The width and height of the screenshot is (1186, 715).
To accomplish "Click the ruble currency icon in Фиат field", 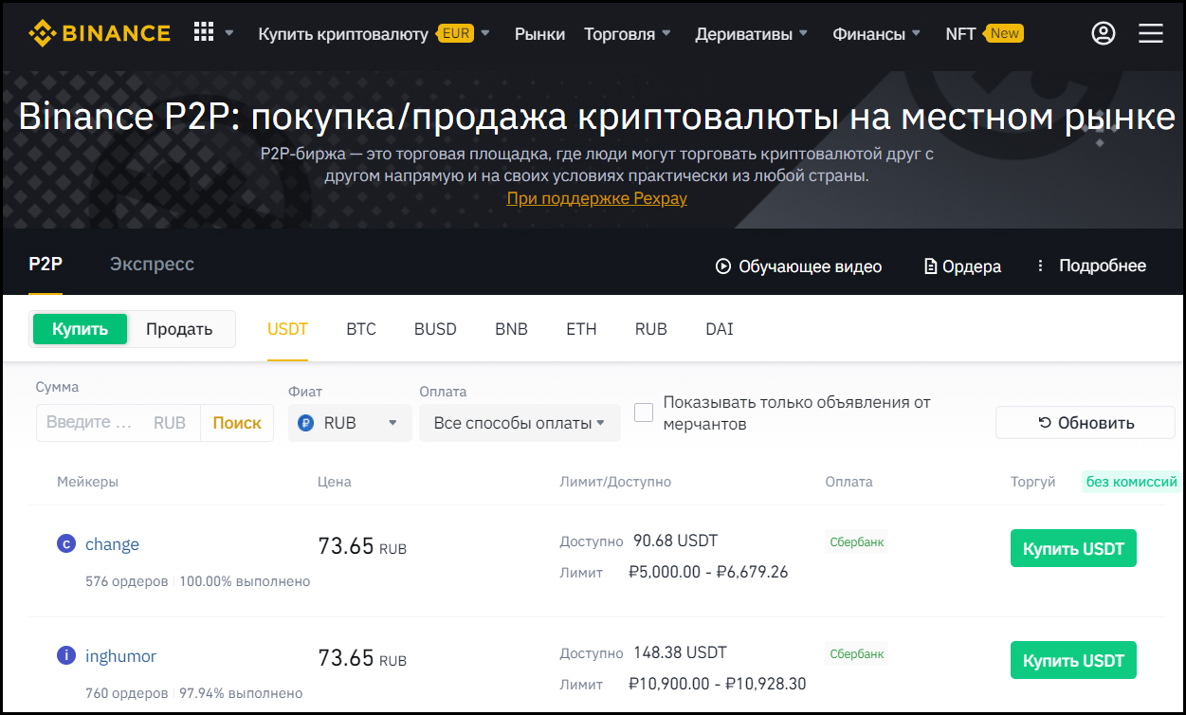I will coord(305,423).
